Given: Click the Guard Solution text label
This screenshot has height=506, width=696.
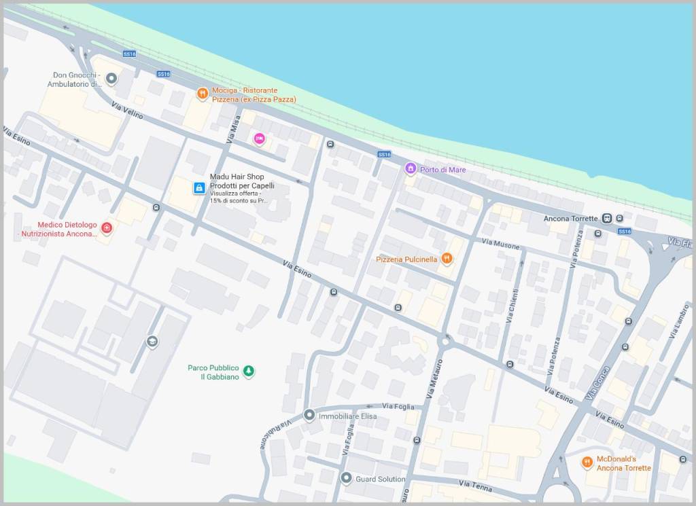Looking at the screenshot, I should [381, 479].
